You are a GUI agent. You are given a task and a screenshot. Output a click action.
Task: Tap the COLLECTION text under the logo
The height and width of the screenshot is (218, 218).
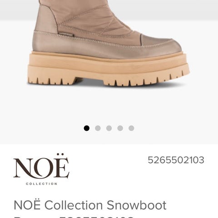(x=41, y=184)
